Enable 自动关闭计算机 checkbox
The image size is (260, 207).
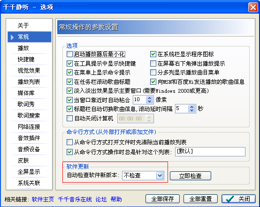point(69,118)
